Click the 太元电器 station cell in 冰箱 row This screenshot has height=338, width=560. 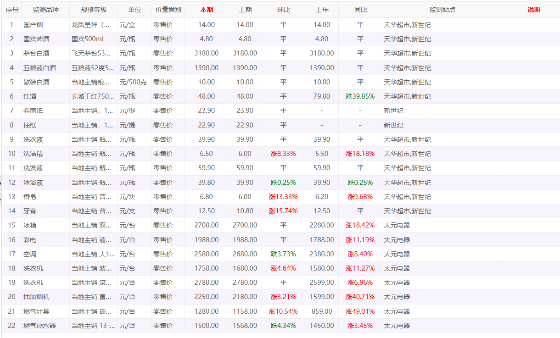[442, 225]
